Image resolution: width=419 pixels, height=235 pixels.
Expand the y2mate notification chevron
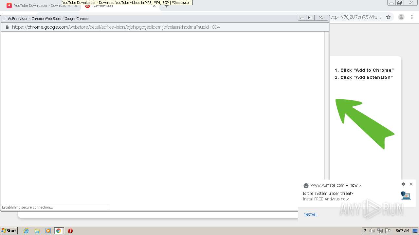coord(360,186)
